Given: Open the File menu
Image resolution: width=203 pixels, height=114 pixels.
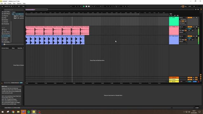Looking at the screenshot, I should tap(2, 3).
